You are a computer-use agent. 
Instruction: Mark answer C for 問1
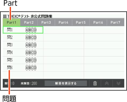32,30
